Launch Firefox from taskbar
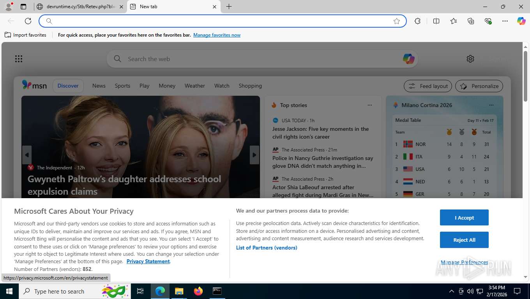 [x=198, y=291]
